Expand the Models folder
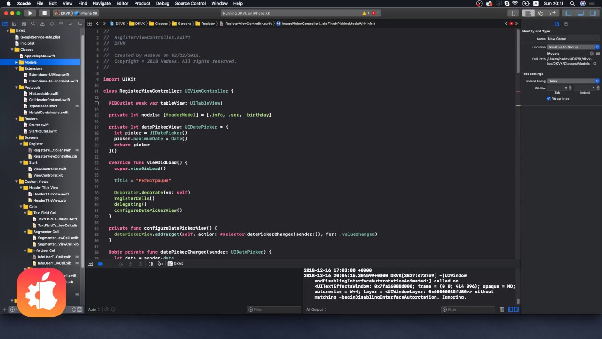Screen dimensions: 602x339 pyautogui.click(x=16, y=62)
